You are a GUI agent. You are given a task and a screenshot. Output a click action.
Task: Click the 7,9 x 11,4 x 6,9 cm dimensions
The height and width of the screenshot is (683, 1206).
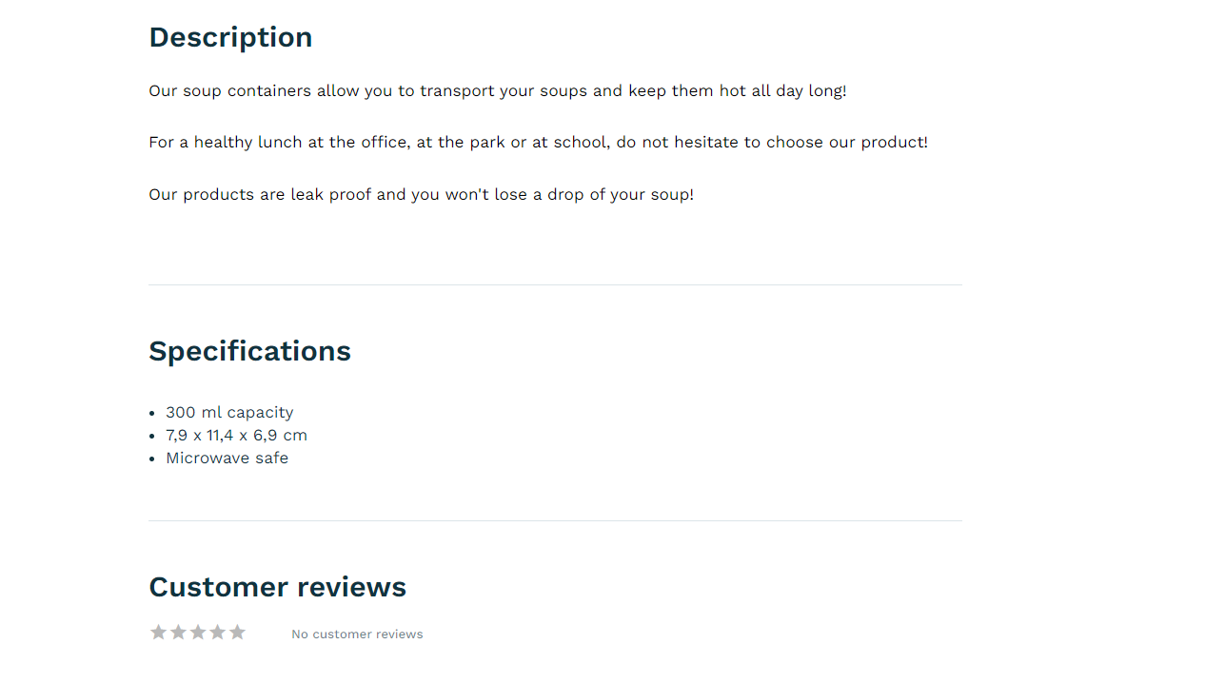point(236,435)
